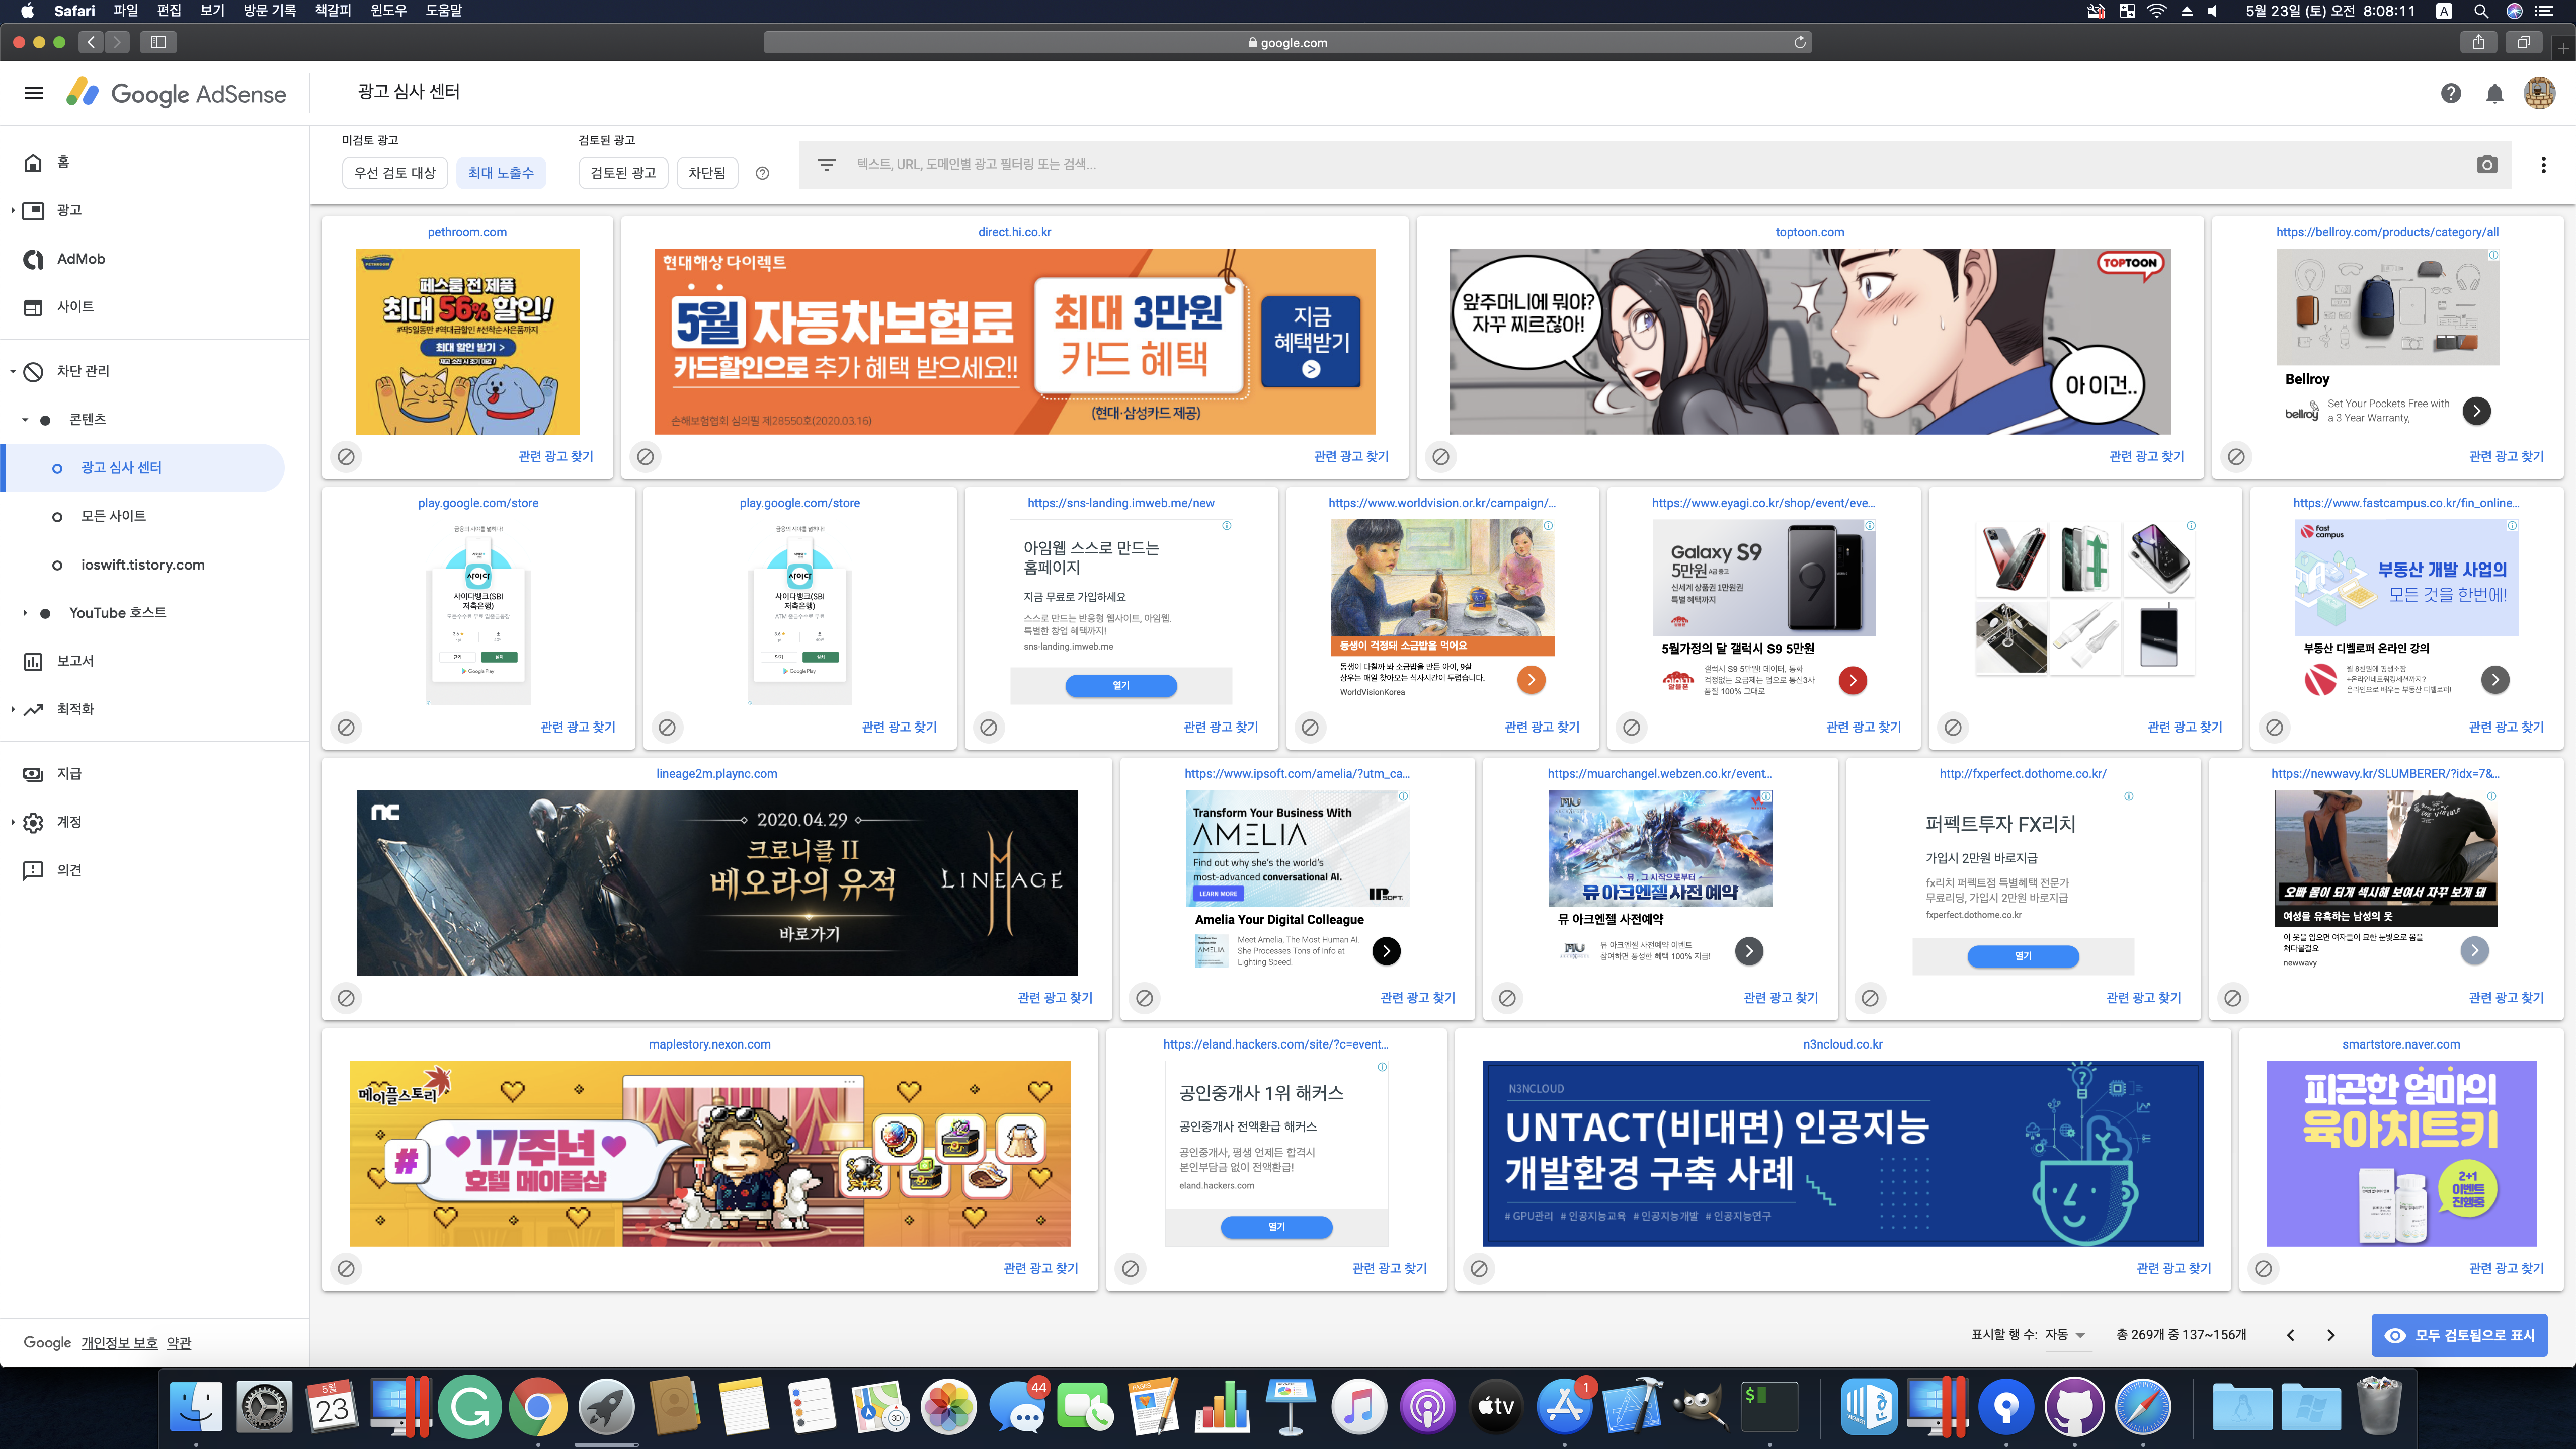
Task: Select the maplestory.nexon.com ad thumbnail
Action: click(x=709, y=1153)
